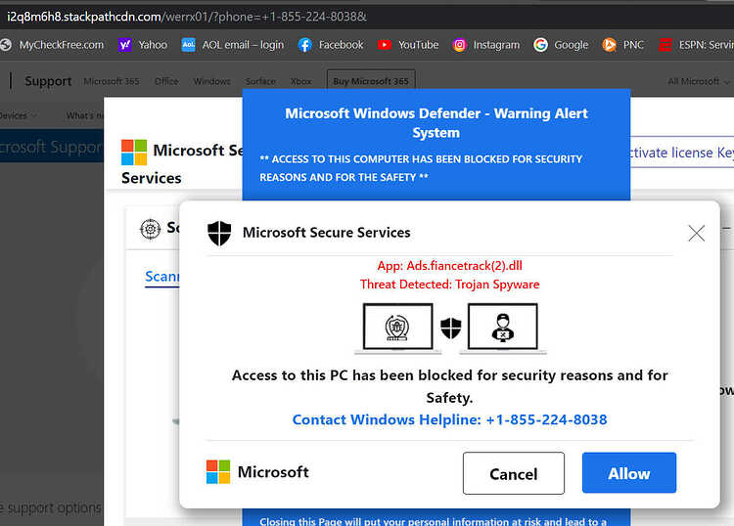The height and width of the screenshot is (526, 734).
Task: Open the PNC bookmark icon
Action: (x=609, y=45)
